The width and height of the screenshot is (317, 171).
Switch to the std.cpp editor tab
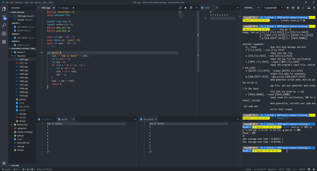coord(65,8)
